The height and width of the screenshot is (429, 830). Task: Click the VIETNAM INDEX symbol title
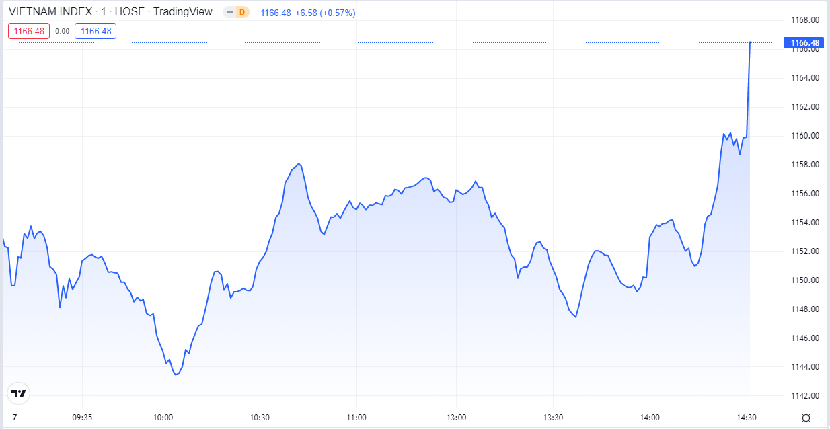click(50, 12)
